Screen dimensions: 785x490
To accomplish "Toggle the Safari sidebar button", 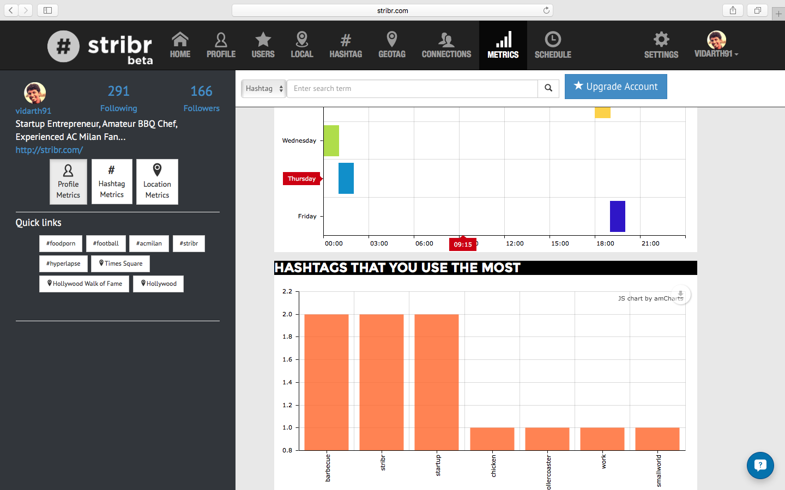I will (47, 10).
